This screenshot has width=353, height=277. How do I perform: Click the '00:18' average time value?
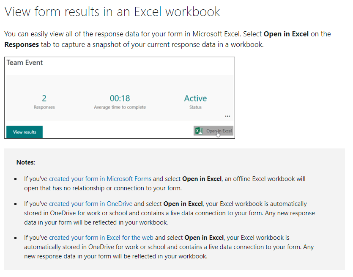pyautogui.click(x=120, y=99)
